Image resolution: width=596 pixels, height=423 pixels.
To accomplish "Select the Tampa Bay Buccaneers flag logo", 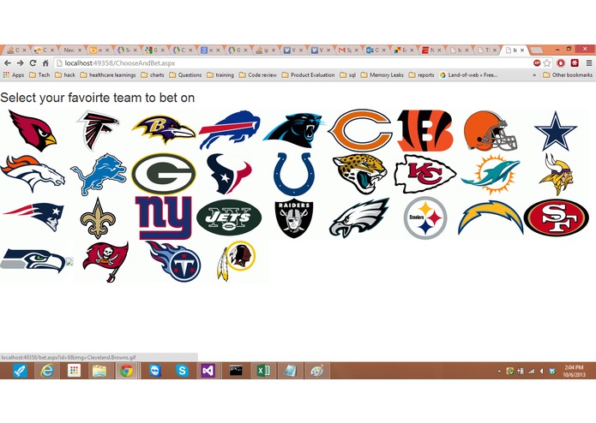I will (105, 261).
